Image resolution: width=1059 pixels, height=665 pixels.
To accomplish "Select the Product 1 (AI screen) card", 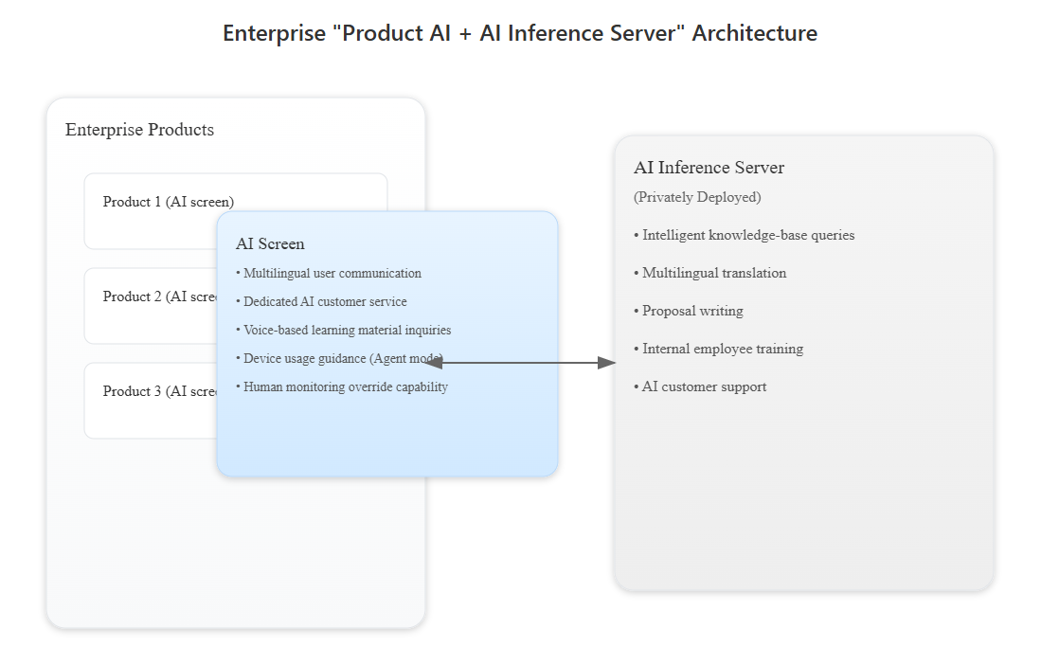I will 152,202.
